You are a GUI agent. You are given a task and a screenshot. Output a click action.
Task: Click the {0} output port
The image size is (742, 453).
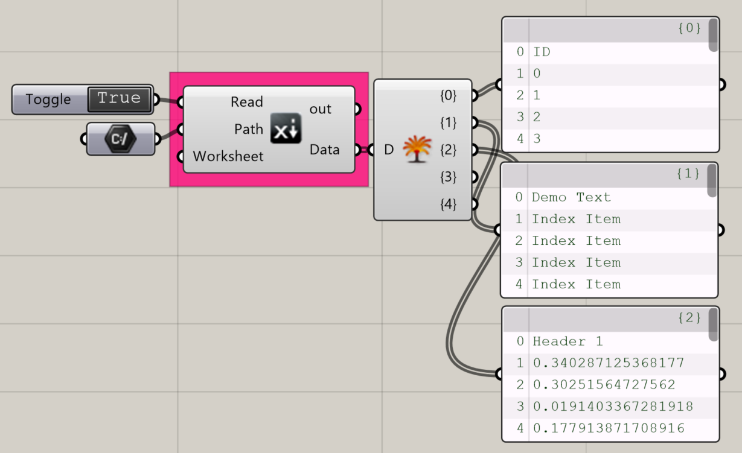click(x=475, y=95)
